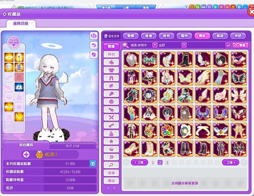Click the butterfly wings category icon
Screen dimensions: 254x196
(x=111, y=117)
